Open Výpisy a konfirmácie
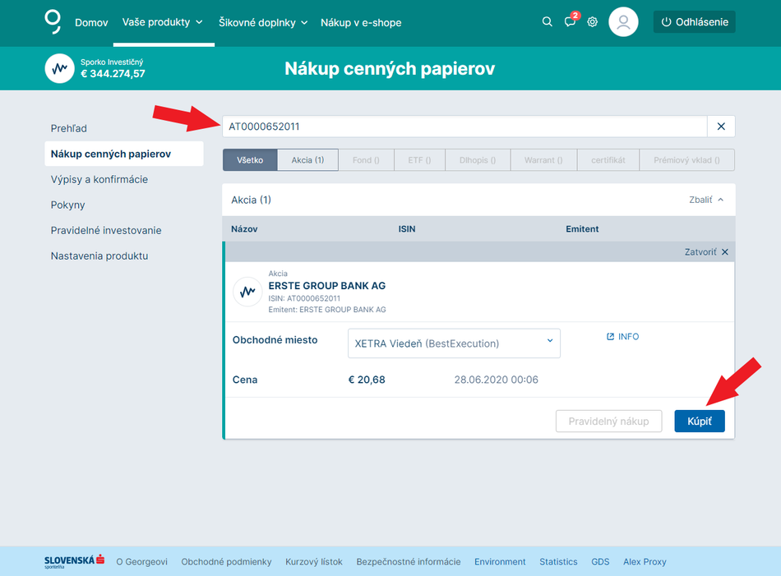Viewport: 781px width, 576px height. pyautogui.click(x=99, y=179)
